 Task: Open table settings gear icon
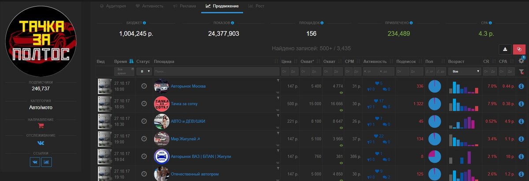click(522, 62)
